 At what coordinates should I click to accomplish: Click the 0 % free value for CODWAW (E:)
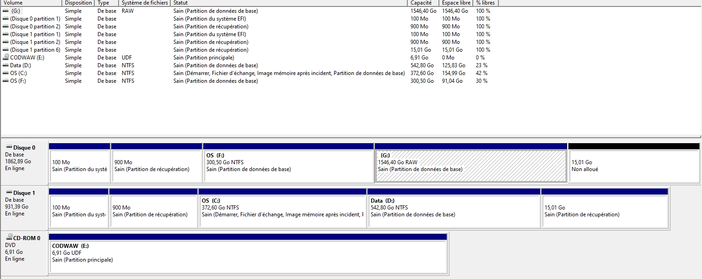coord(480,58)
